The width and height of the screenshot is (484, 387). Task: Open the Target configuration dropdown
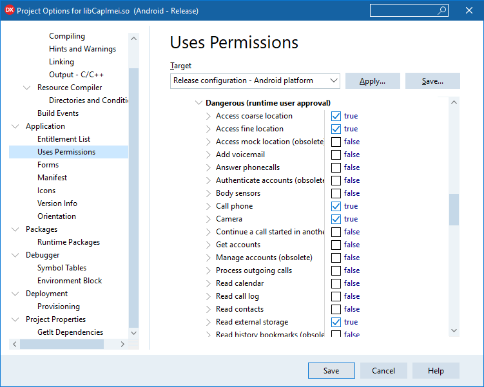[333, 80]
